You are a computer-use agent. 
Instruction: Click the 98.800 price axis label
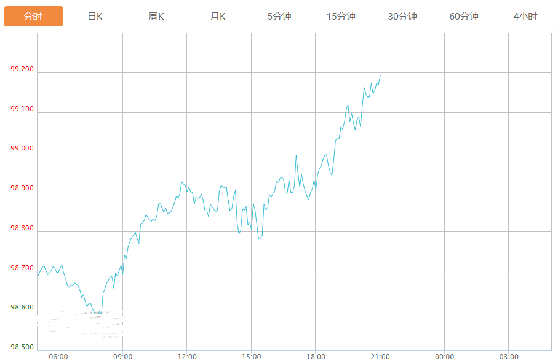click(x=22, y=228)
